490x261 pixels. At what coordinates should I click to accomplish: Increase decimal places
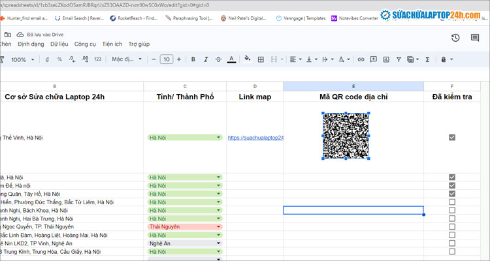tap(85, 59)
